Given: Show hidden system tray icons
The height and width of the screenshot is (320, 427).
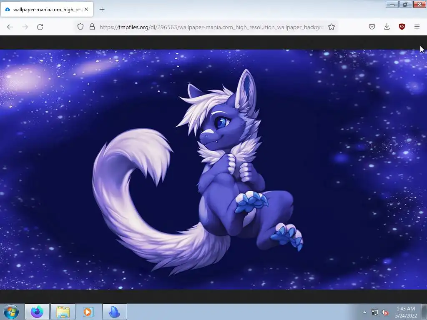Looking at the screenshot, I should 364,312.
